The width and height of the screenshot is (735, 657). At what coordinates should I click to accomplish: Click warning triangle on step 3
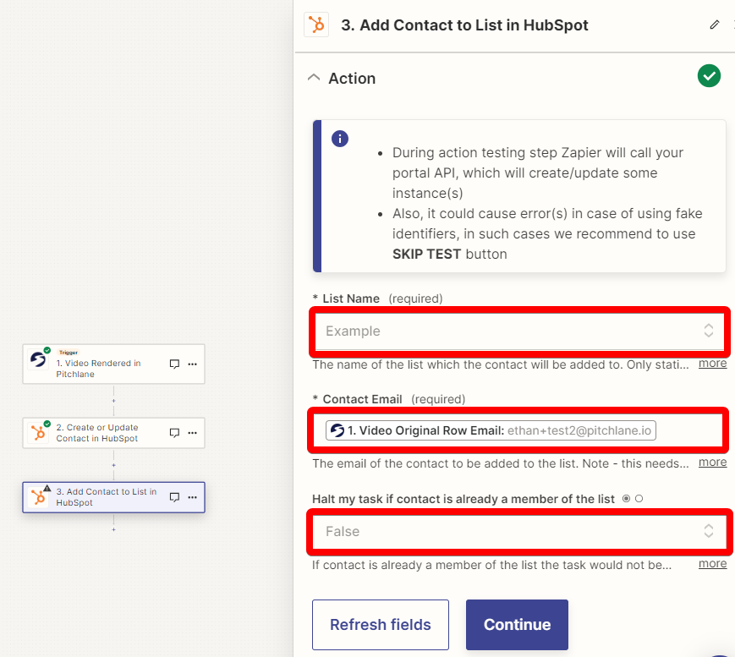[x=47, y=488]
